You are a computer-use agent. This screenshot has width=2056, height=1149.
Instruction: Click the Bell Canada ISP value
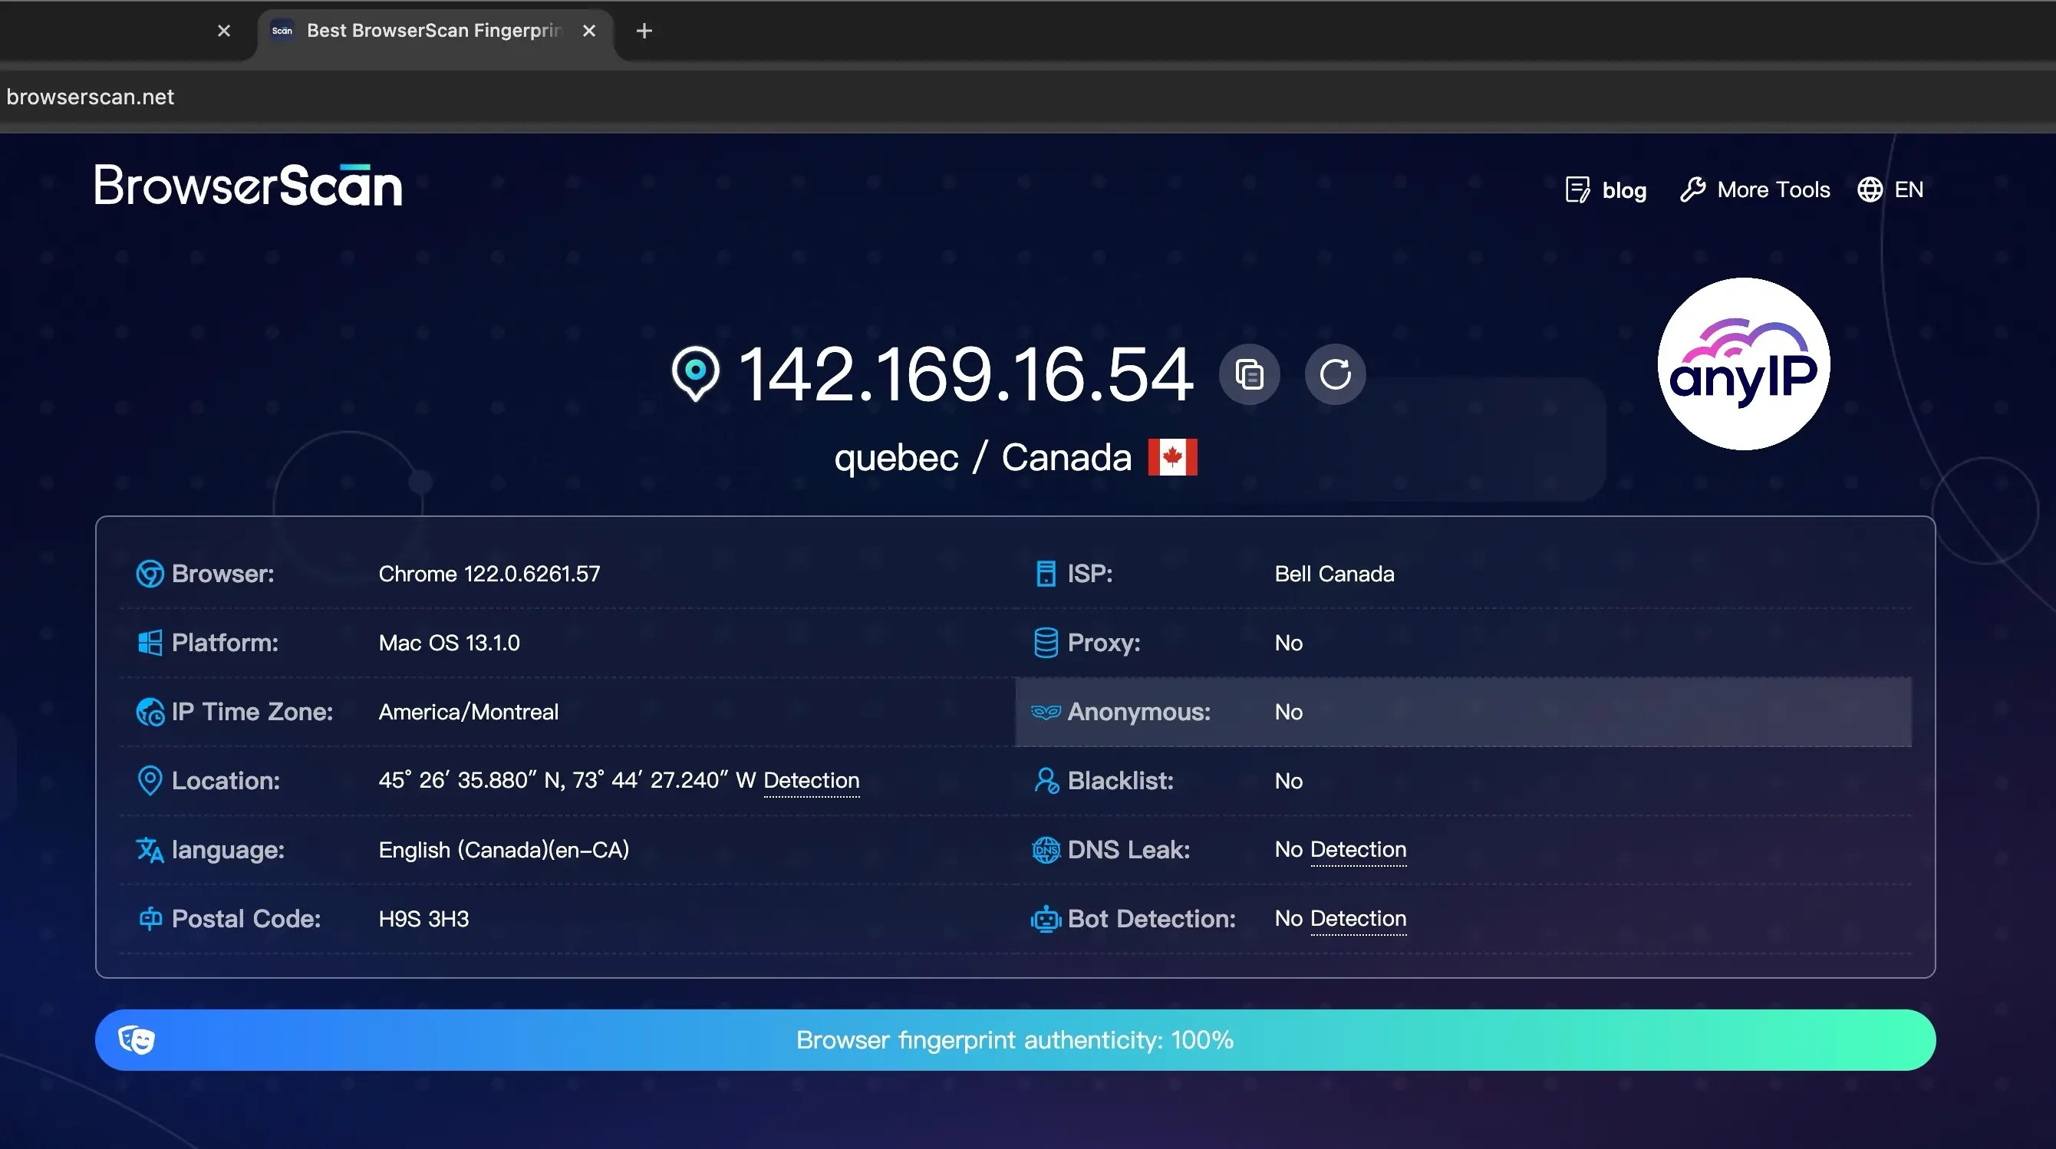click(1335, 574)
